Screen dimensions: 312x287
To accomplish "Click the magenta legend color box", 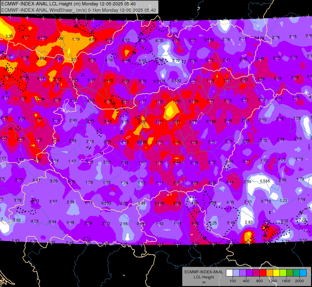I will pyautogui.click(x=256, y=273).
